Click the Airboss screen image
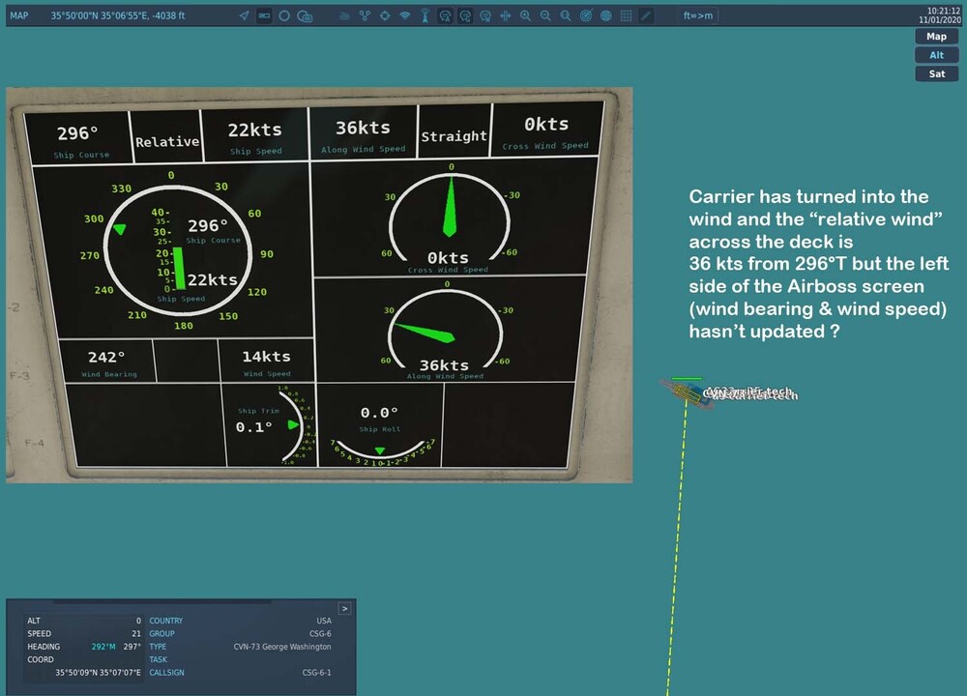The height and width of the screenshot is (696, 967). [319, 285]
